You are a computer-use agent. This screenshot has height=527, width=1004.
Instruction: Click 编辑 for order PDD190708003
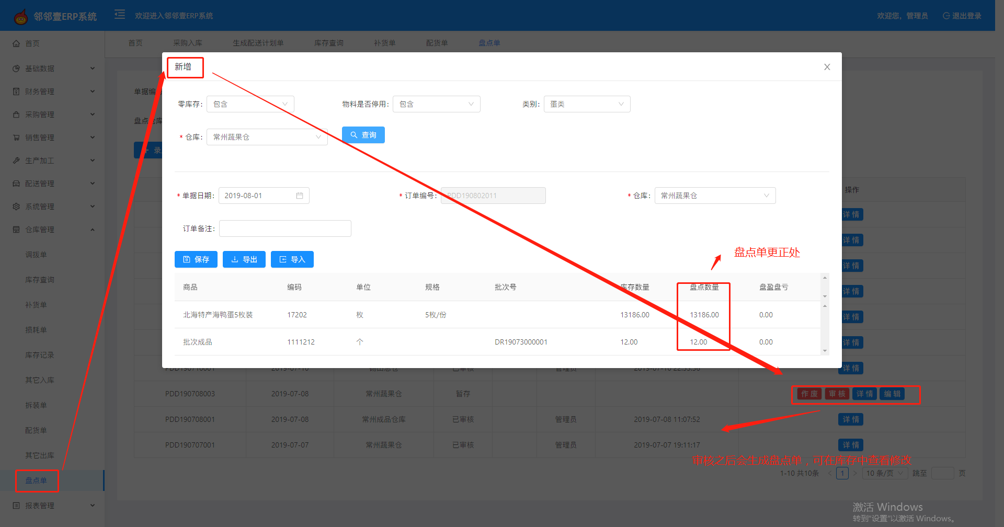[x=893, y=394]
